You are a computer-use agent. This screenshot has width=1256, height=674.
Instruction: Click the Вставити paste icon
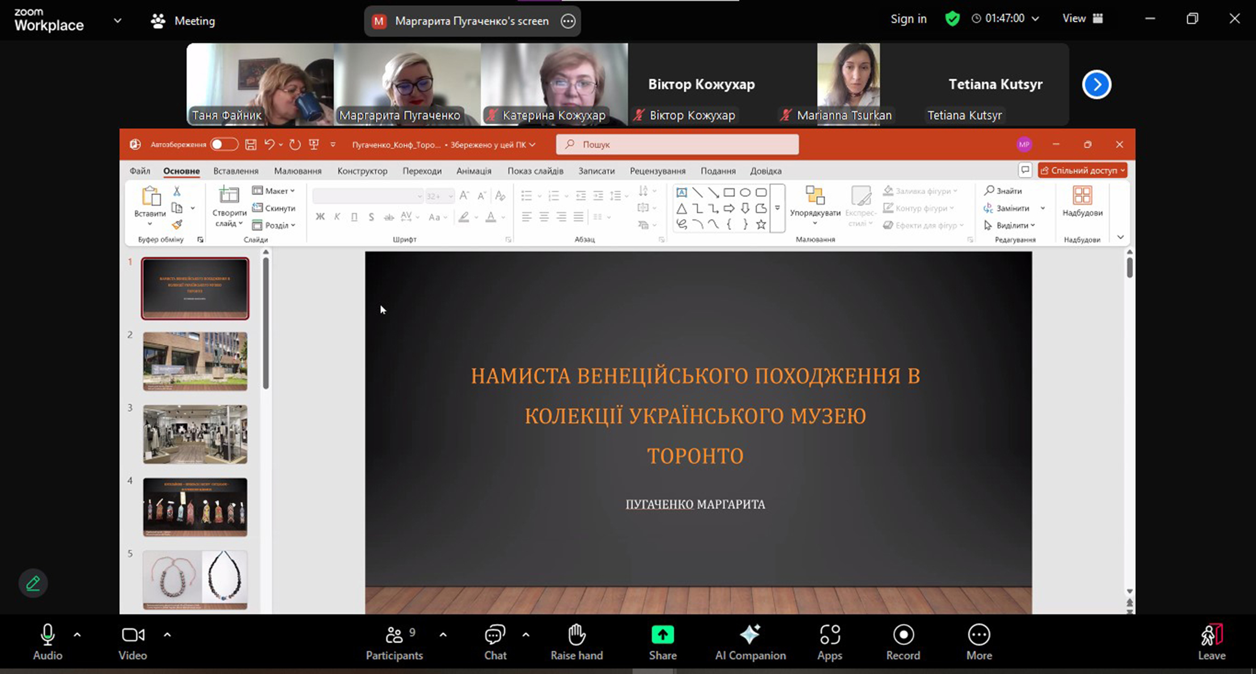pyautogui.click(x=150, y=197)
